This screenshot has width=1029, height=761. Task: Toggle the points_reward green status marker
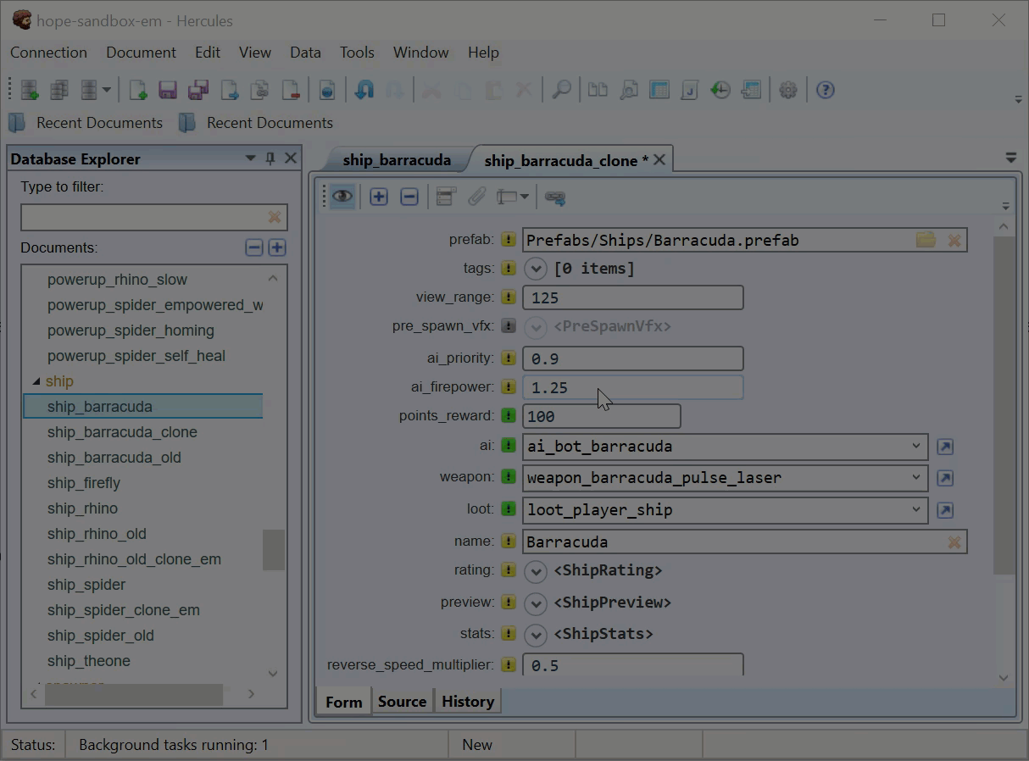tap(509, 415)
